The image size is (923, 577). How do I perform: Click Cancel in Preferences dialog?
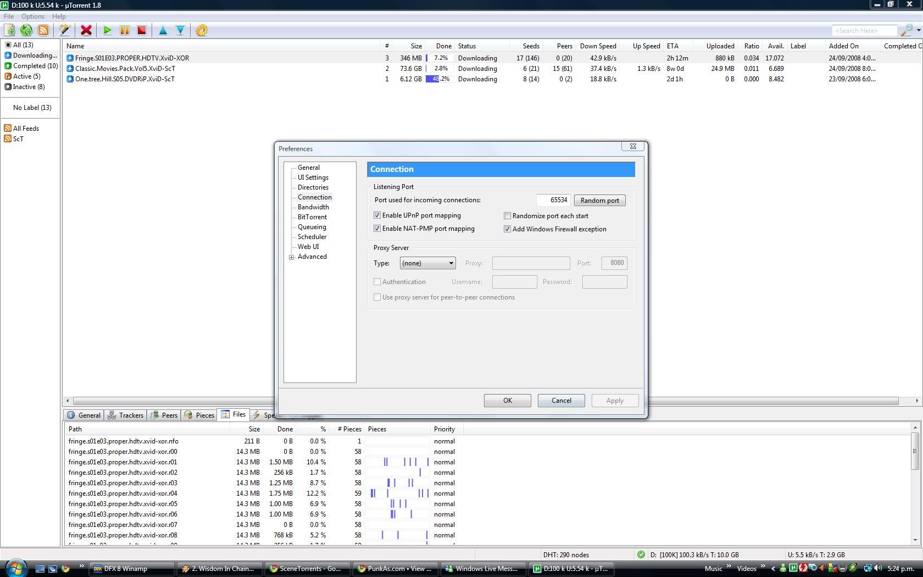pos(561,401)
